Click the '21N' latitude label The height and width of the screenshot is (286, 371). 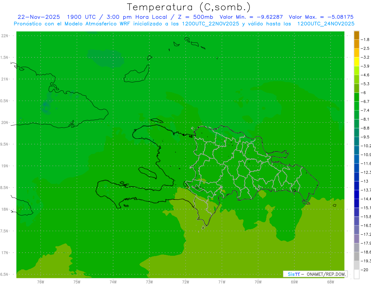pos(5,79)
